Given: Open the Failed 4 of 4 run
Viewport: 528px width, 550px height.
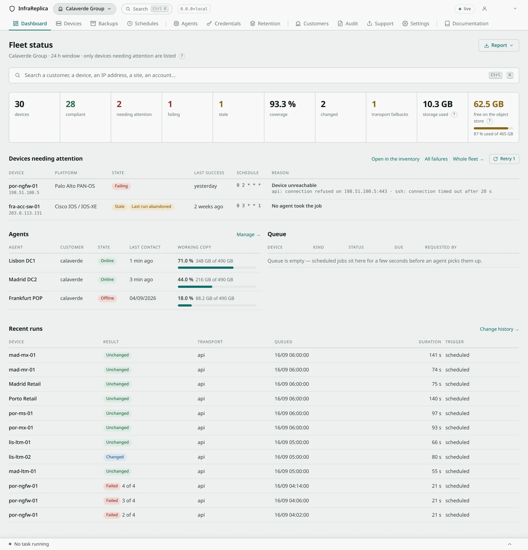Looking at the screenshot, I should pos(264,486).
